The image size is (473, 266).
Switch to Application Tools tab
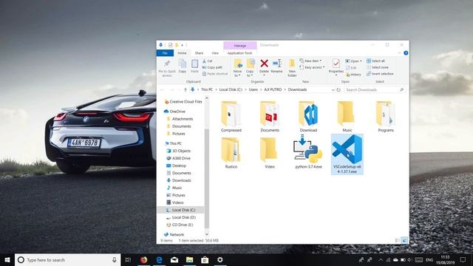point(239,53)
